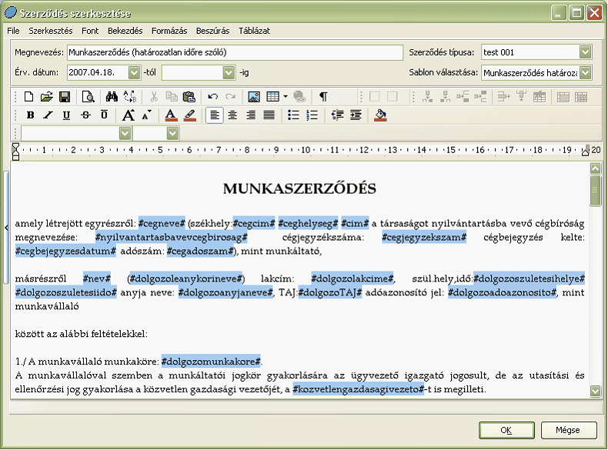Click the Replace A-to-B icon
The image size is (608, 450).
[x=130, y=96]
